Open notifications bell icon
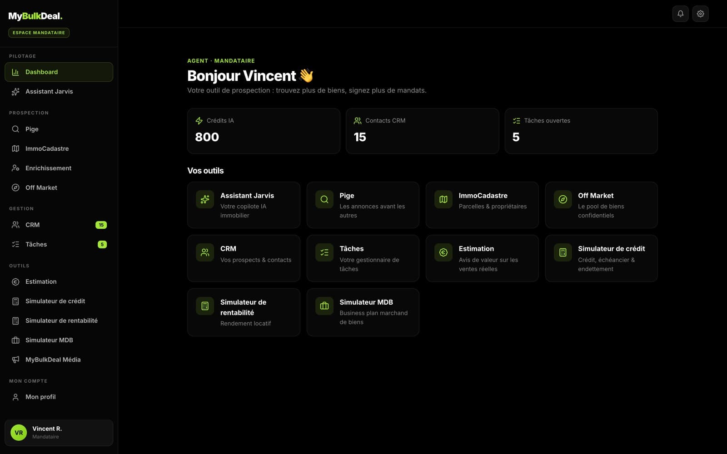 (x=680, y=14)
